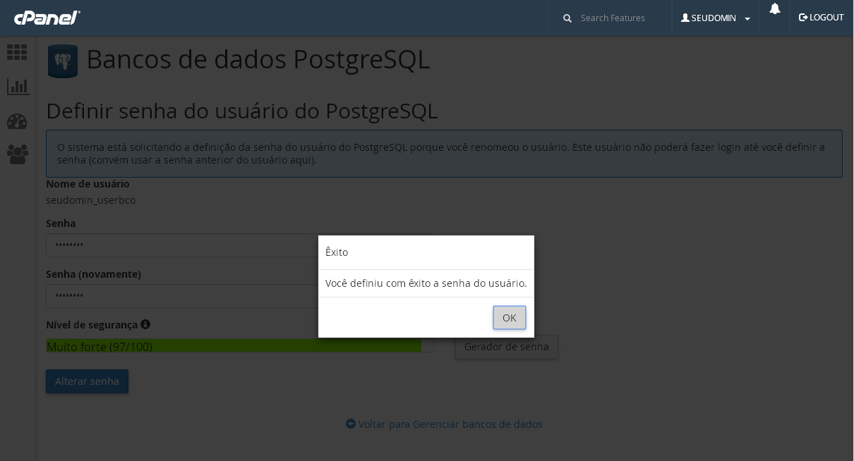
Task: Open notifications bell
Action: tap(774, 8)
